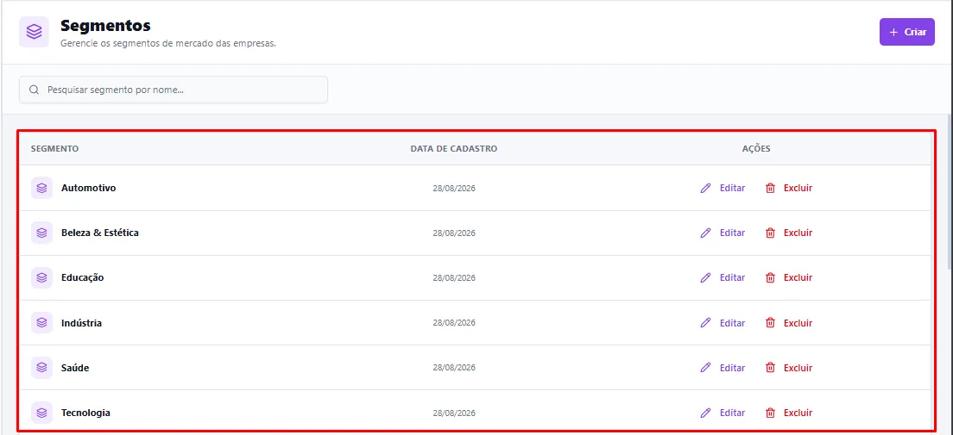Click the layers icon beside Educação
This screenshot has height=435, width=953.
[42, 277]
